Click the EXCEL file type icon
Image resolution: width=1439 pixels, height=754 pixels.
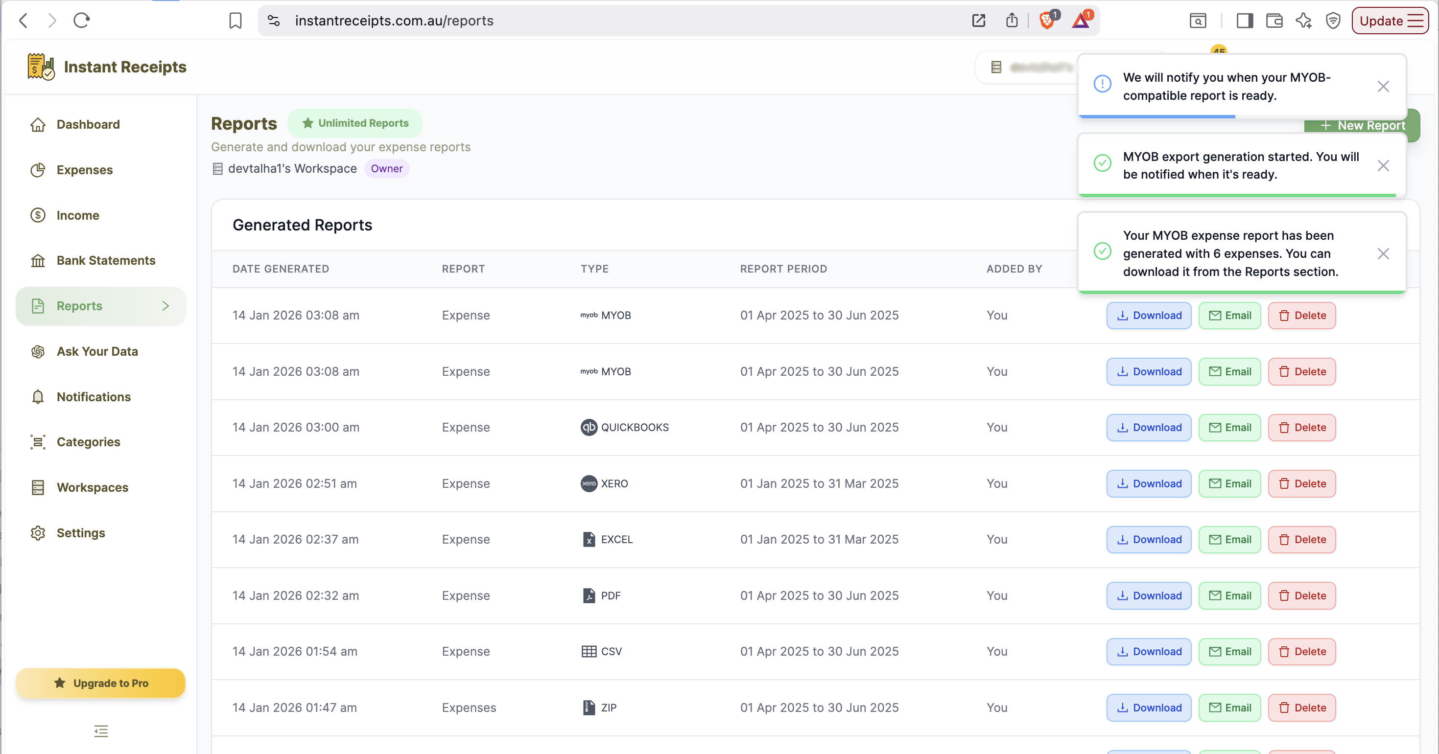tap(589, 540)
